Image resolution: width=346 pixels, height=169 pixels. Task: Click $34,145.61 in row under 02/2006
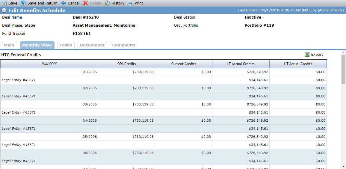click(x=259, y=96)
